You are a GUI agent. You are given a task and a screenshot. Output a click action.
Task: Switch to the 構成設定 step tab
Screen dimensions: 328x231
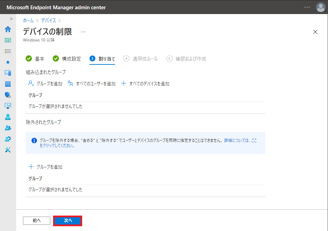click(67, 59)
